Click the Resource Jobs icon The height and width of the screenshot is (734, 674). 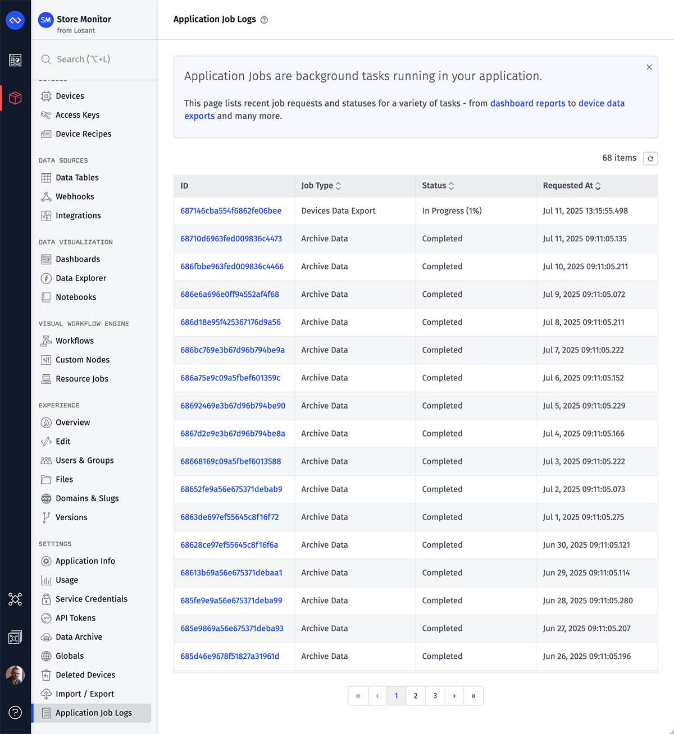point(46,379)
